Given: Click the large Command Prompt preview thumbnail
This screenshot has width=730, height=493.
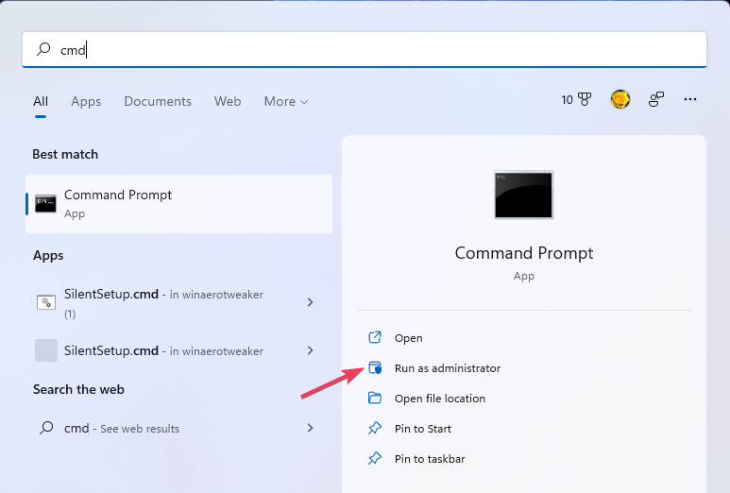Looking at the screenshot, I should click(524, 195).
